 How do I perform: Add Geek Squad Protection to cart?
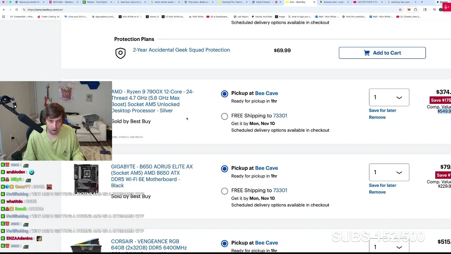(382, 53)
